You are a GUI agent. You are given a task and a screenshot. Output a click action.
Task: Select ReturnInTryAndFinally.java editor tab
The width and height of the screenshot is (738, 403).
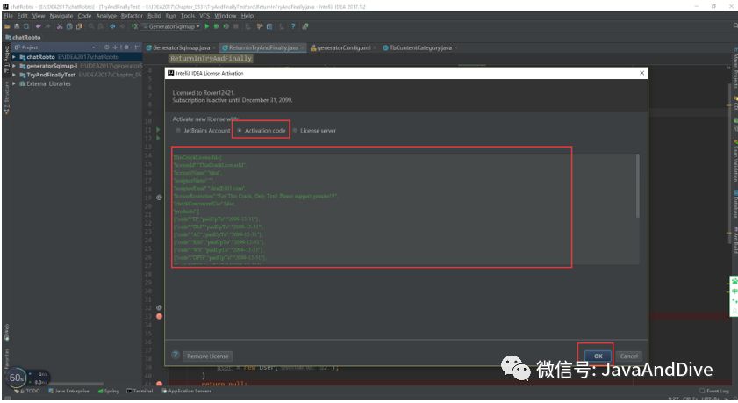(262, 47)
